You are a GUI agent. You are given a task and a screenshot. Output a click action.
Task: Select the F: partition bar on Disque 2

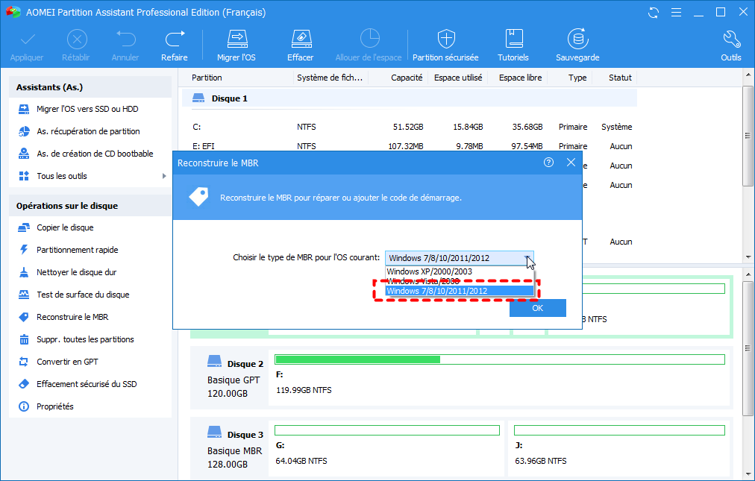click(499, 359)
